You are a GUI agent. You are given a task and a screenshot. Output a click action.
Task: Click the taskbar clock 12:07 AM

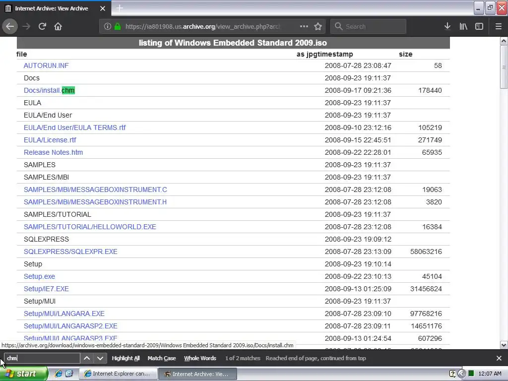pyautogui.click(x=490, y=374)
